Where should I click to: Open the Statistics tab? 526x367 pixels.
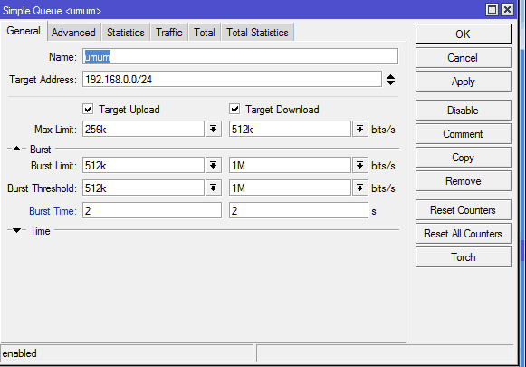[126, 33]
